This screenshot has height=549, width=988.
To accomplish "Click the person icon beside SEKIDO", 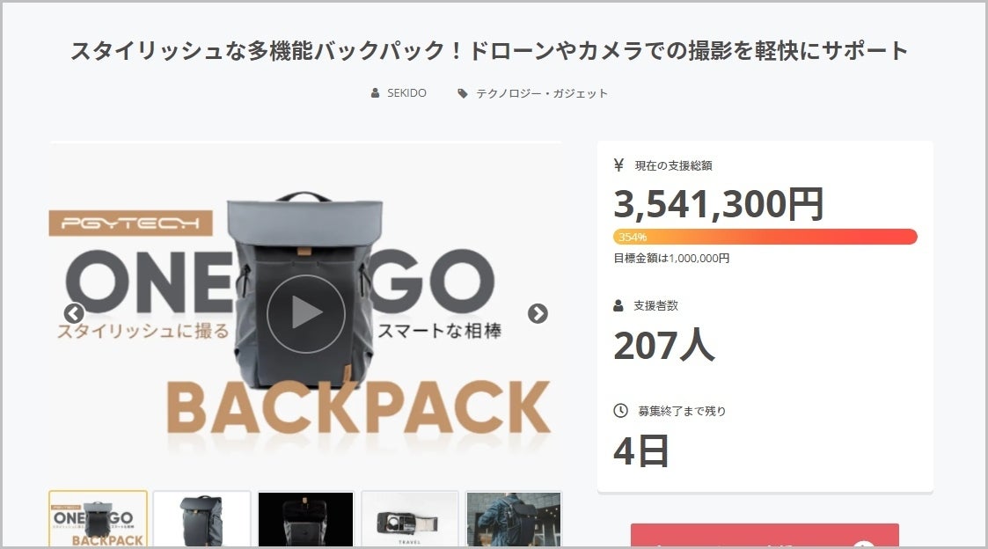I will pos(376,93).
